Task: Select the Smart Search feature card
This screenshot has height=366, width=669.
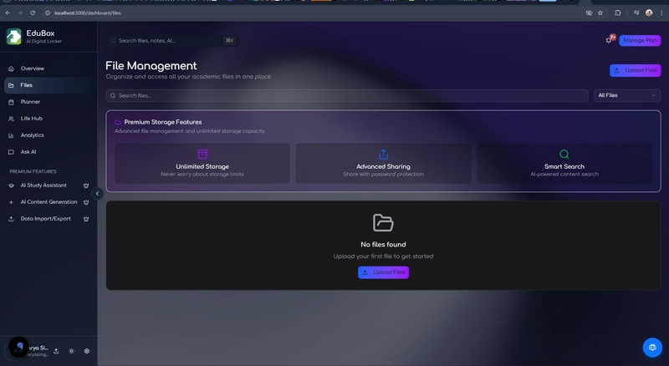Action: [x=564, y=163]
